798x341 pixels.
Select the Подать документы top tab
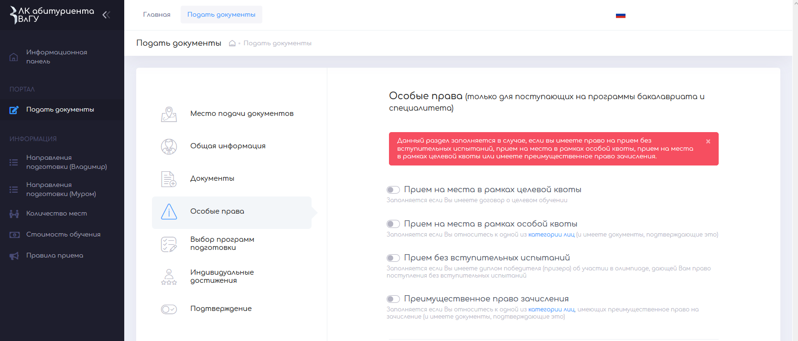221,15
